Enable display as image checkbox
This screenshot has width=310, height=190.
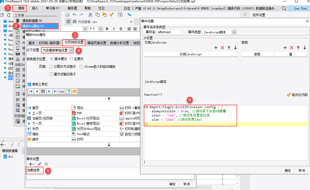51,67
